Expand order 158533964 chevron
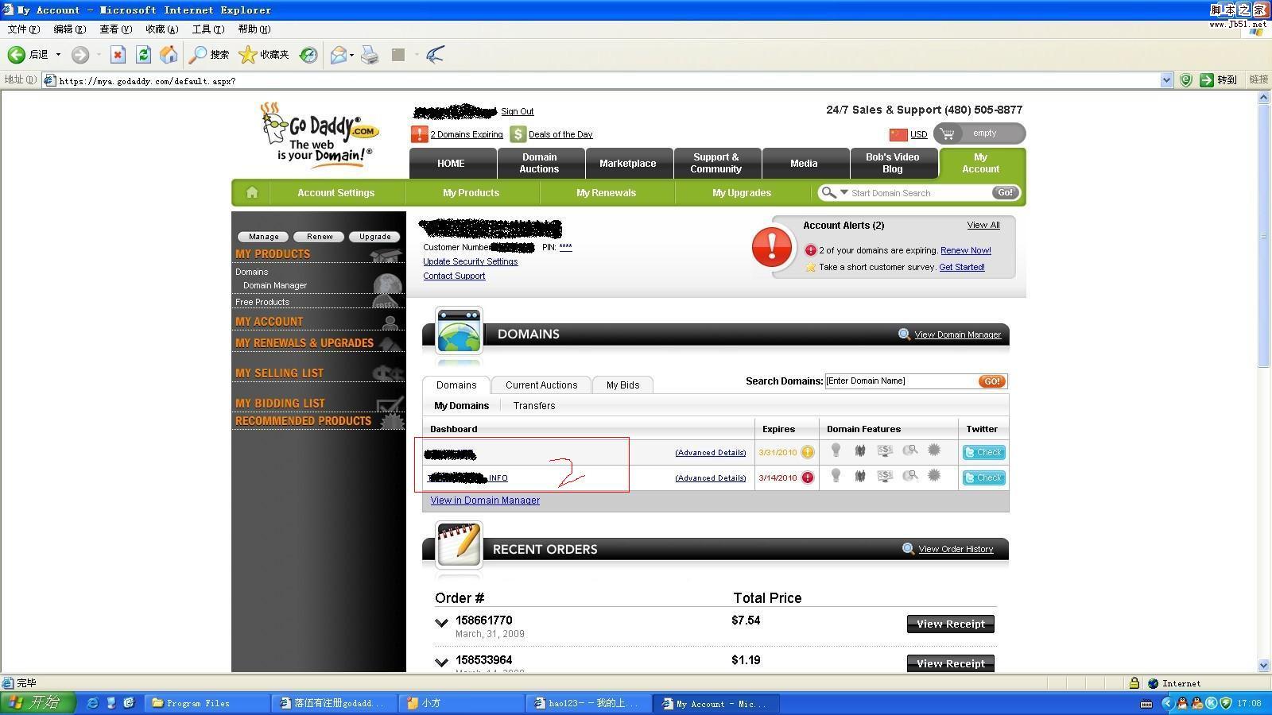The width and height of the screenshot is (1272, 715). 441,662
